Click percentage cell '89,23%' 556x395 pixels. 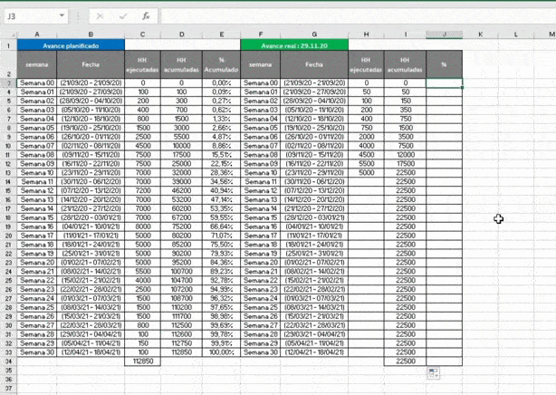(x=222, y=272)
